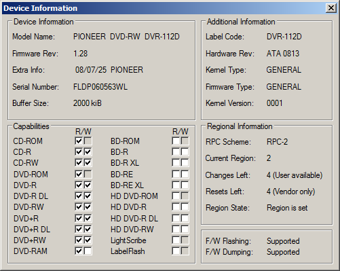The width and height of the screenshot is (340, 271).
Task: Click the value 4 (Vendor only)
Action: pyautogui.click(x=290, y=192)
